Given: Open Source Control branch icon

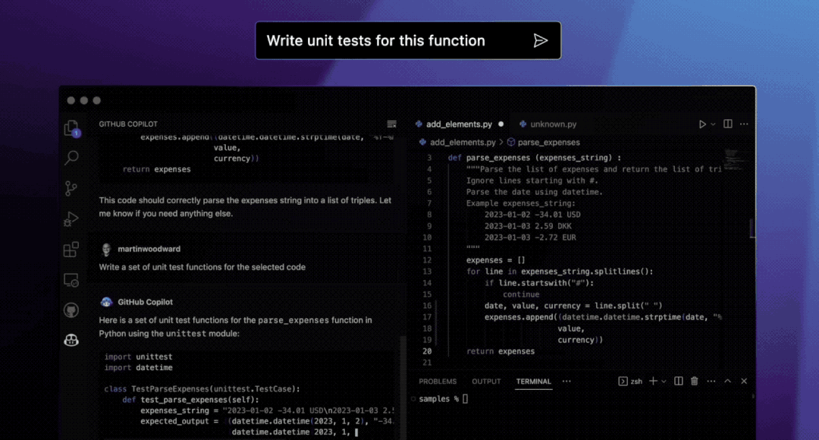Looking at the screenshot, I should coord(71,189).
